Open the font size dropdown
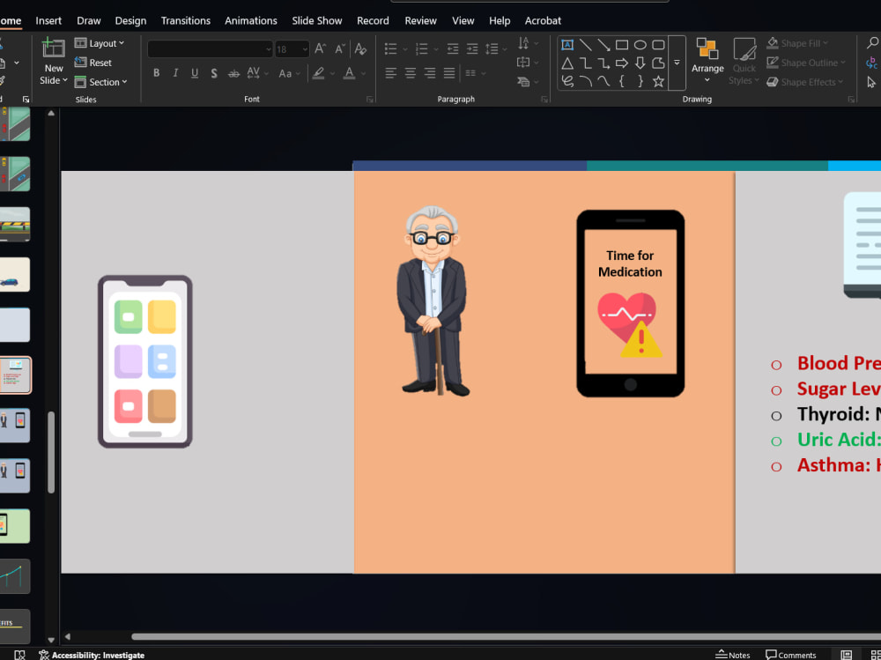Viewport: 881px width, 660px height. tap(305, 49)
